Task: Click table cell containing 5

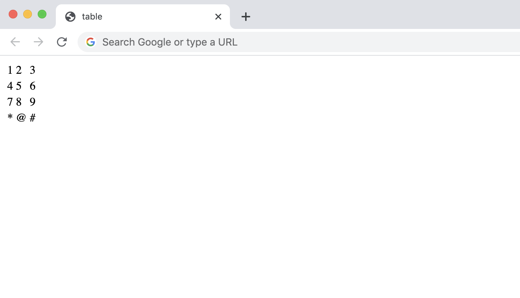Action: (x=19, y=86)
